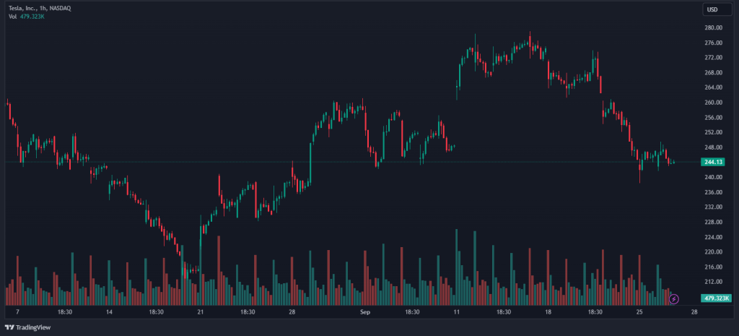
Task: Click the 280.00 price scale label
Action: coord(713,27)
